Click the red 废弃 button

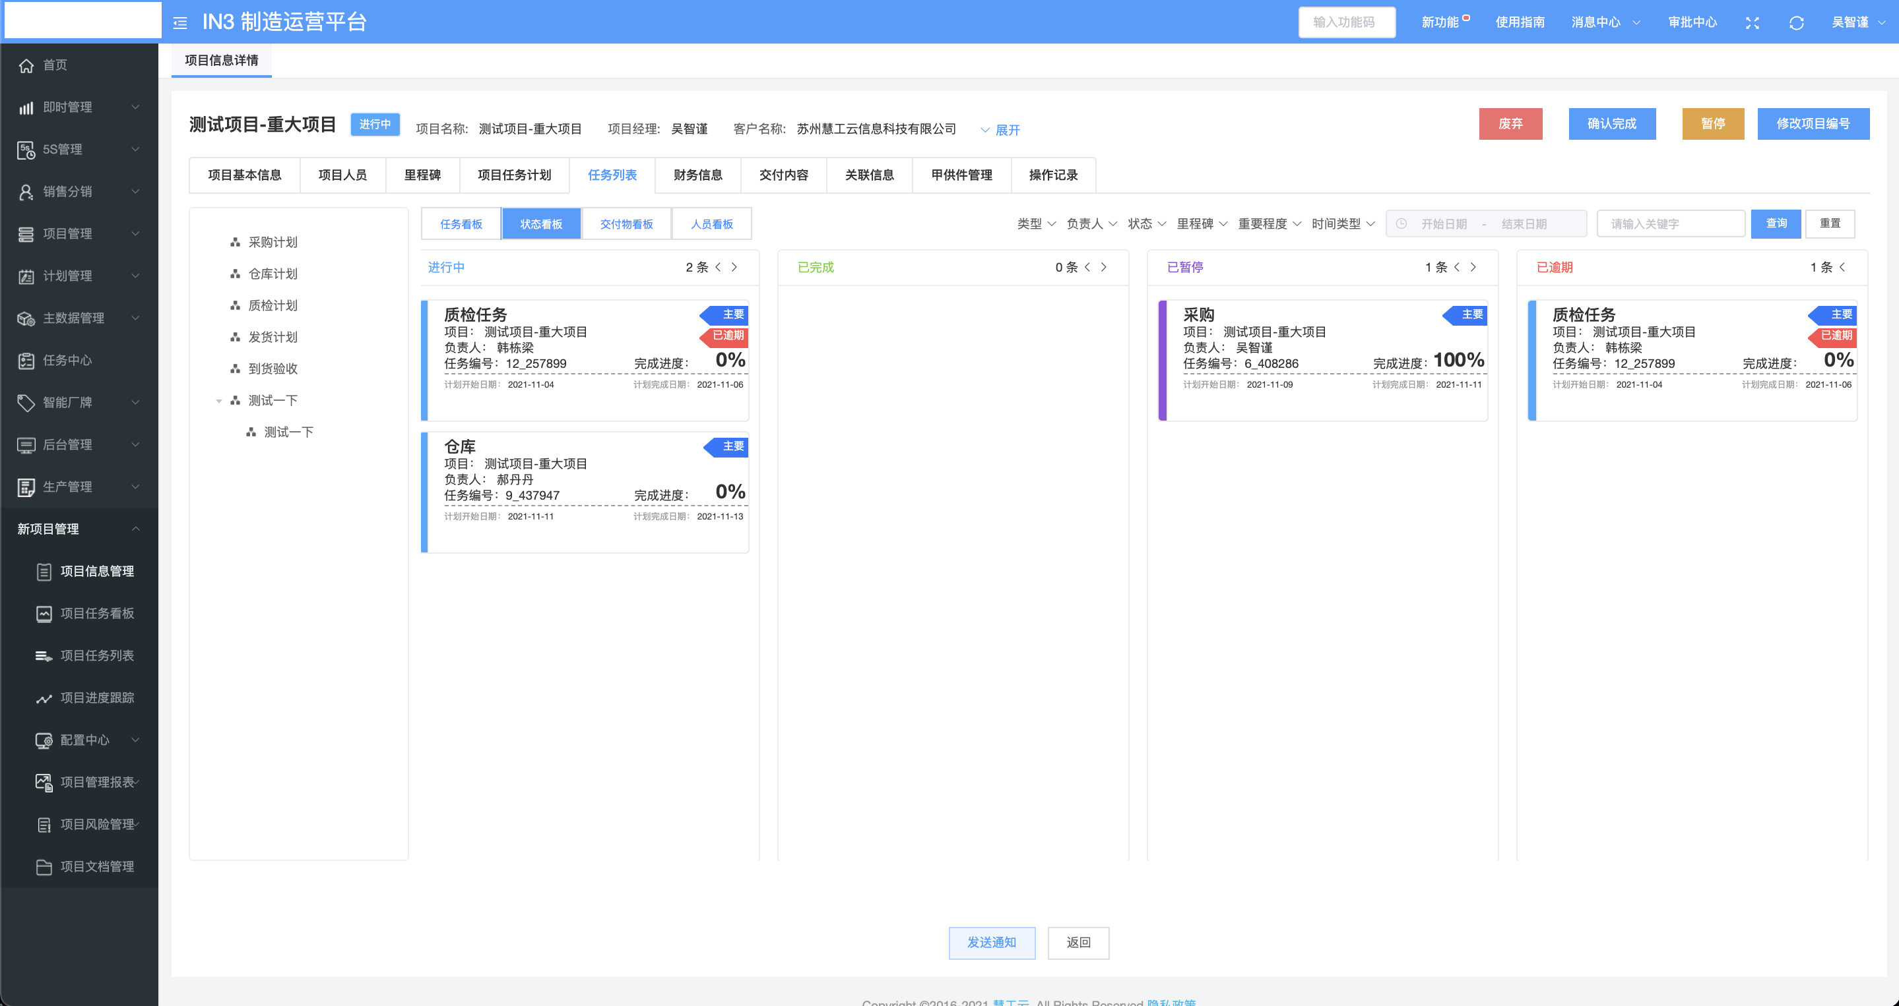1510,124
